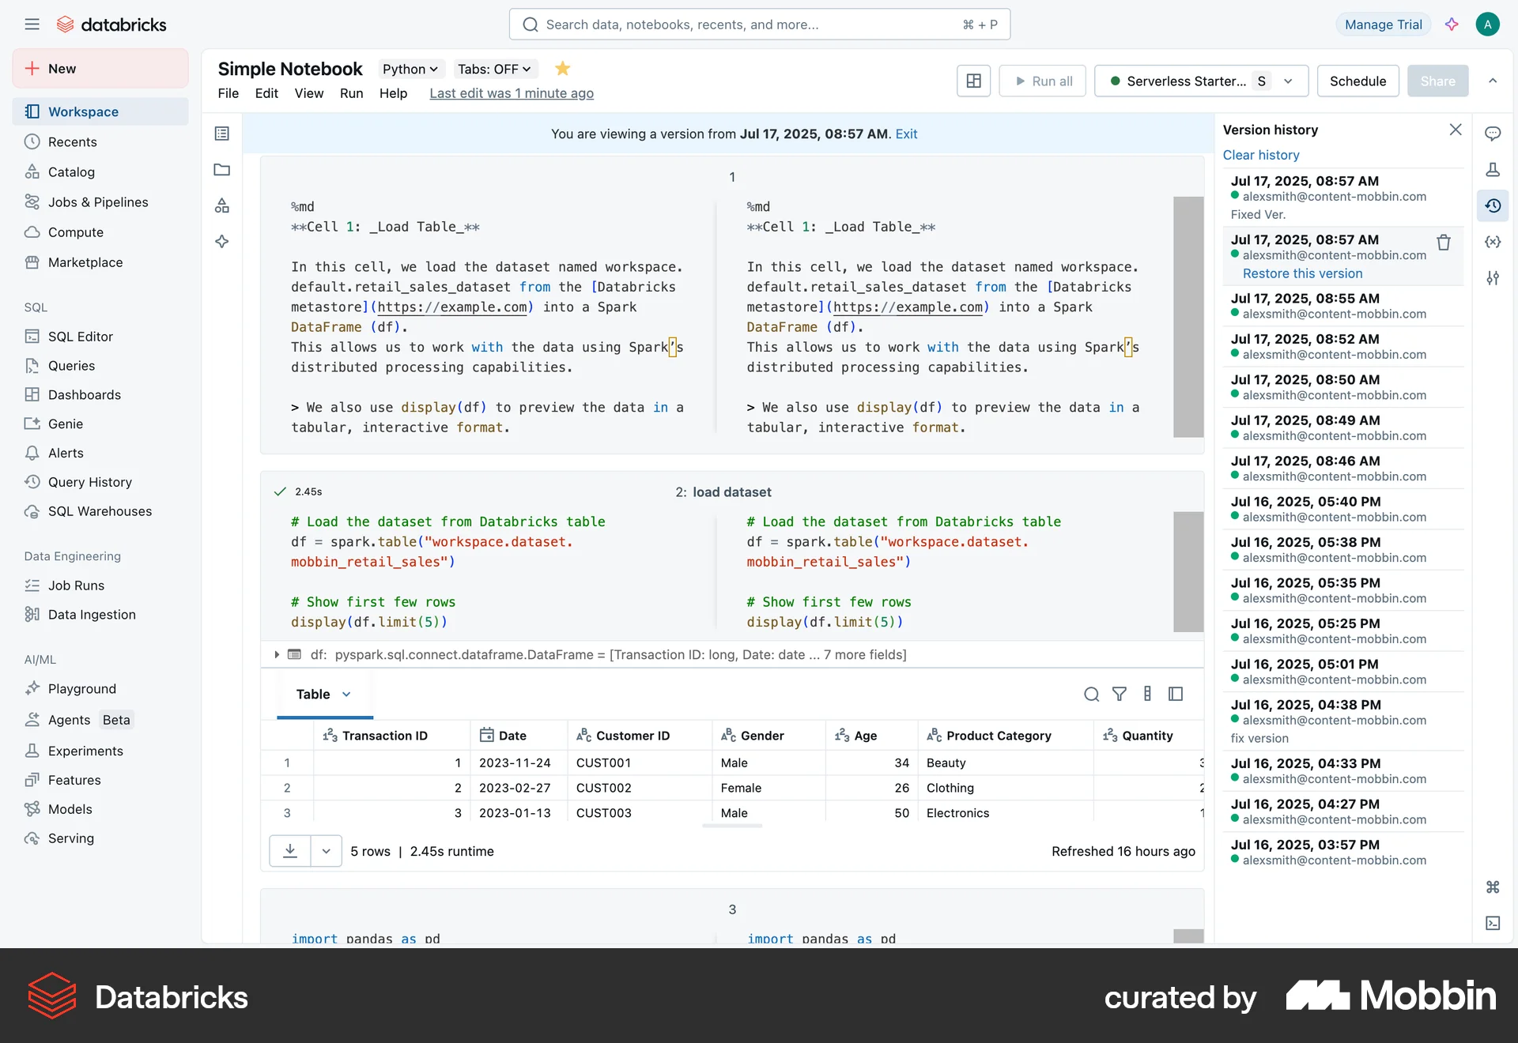Viewport: 1518px width, 1043px height.
Task: Restore this version of the notebook
Action: point(1301,273)
